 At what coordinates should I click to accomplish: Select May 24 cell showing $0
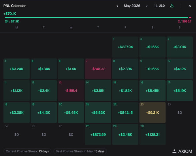(16, 134)
